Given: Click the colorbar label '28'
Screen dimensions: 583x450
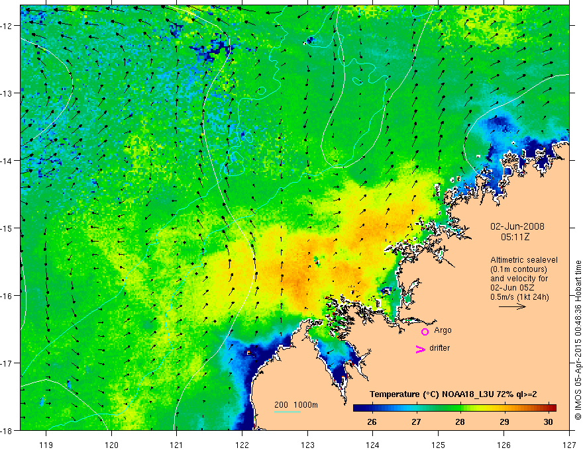Looking at the screenshot, I should pyautogui.click(x=460, y=422).
